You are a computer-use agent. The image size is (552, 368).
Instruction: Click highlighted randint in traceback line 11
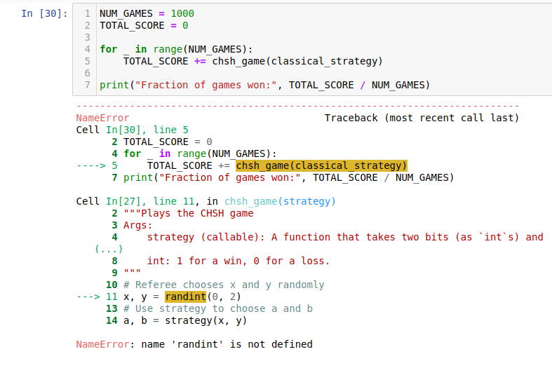point(186,297)
